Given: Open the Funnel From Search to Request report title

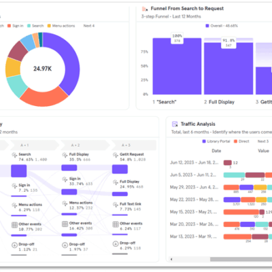Looking at the screenshot, I should [x=187, y=9].
